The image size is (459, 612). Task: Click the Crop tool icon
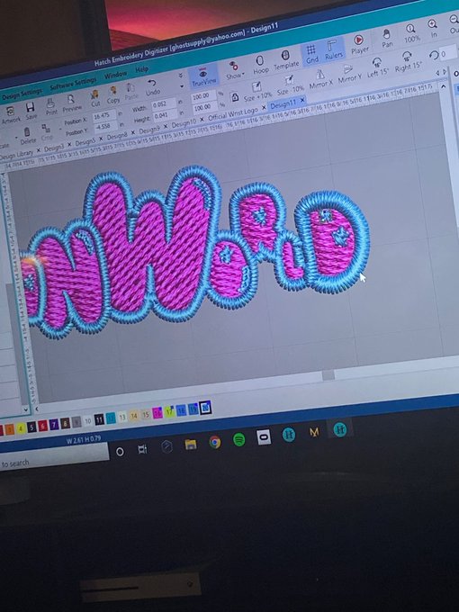coord(46,129)
